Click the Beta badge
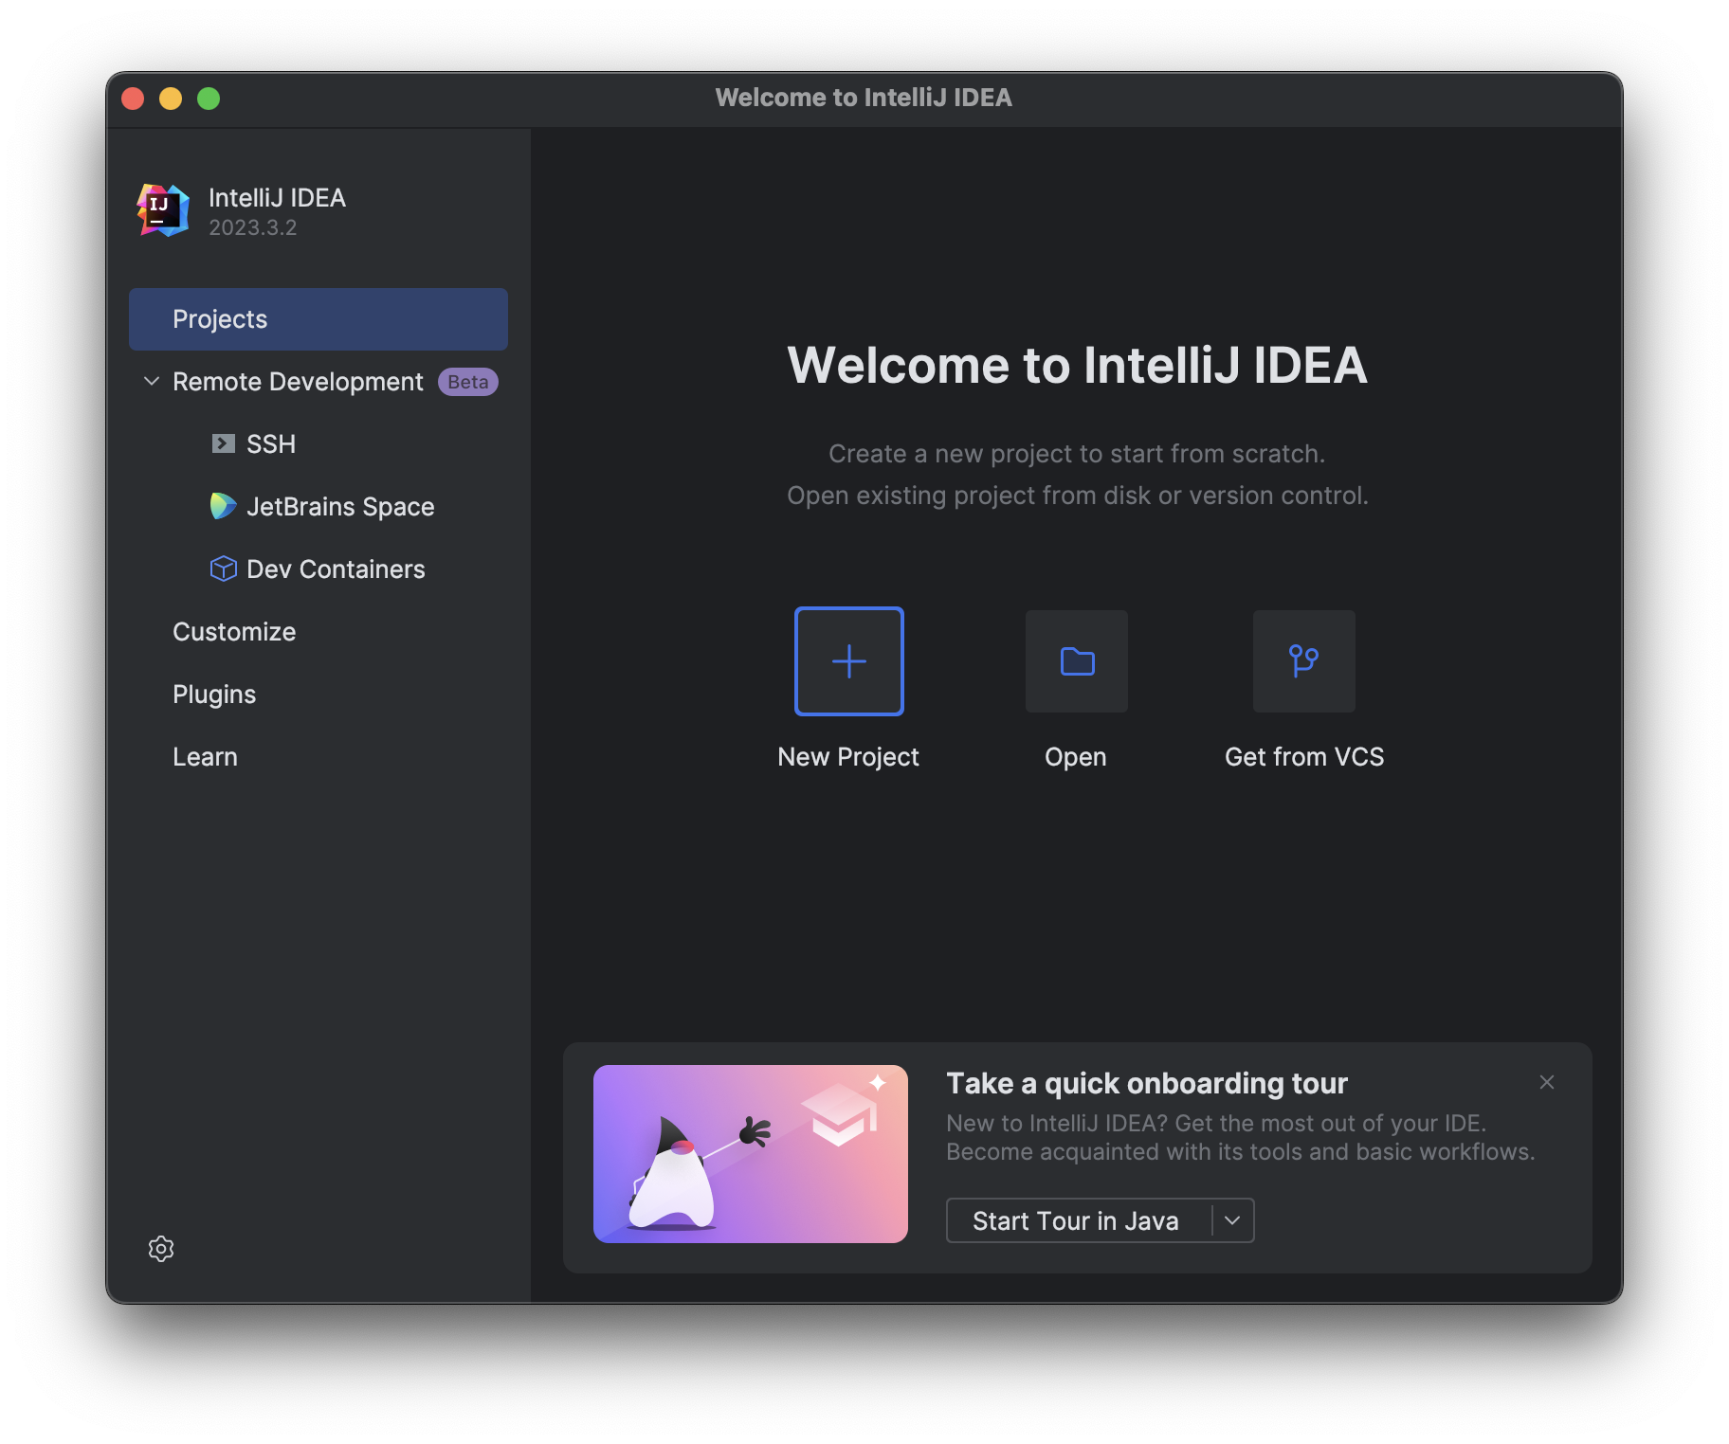Viewport: 1729px width, 1444px height. 468,382
